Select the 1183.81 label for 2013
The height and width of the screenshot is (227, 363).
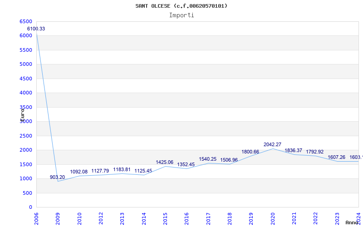coord(122,169)
